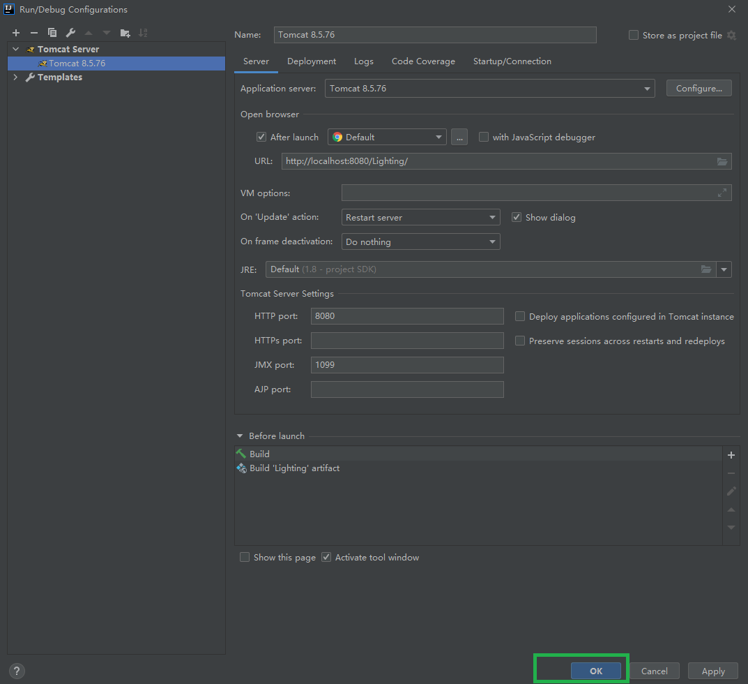
Task: Select the Tomcat Server group label
Action: tap(68, 49)
